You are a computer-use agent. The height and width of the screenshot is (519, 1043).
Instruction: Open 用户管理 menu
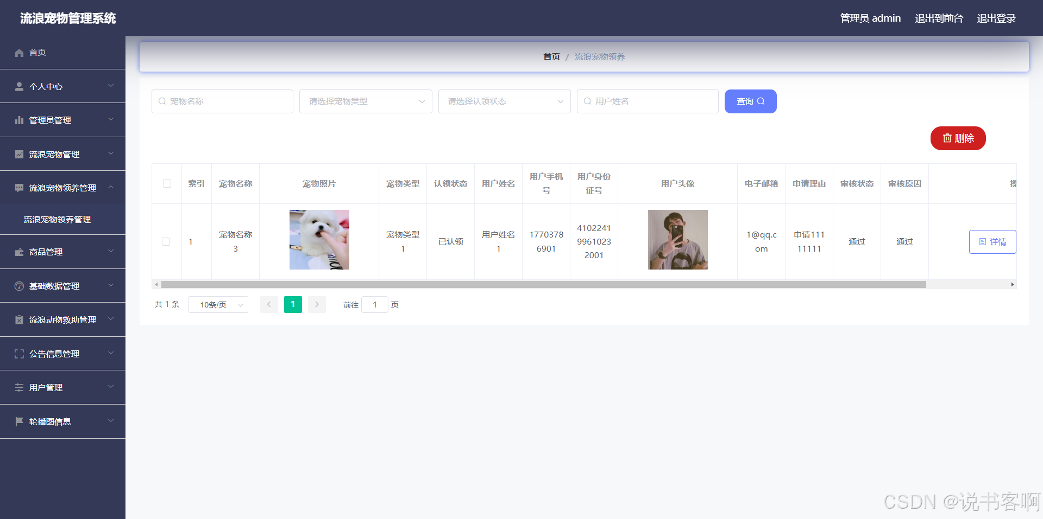62,387
